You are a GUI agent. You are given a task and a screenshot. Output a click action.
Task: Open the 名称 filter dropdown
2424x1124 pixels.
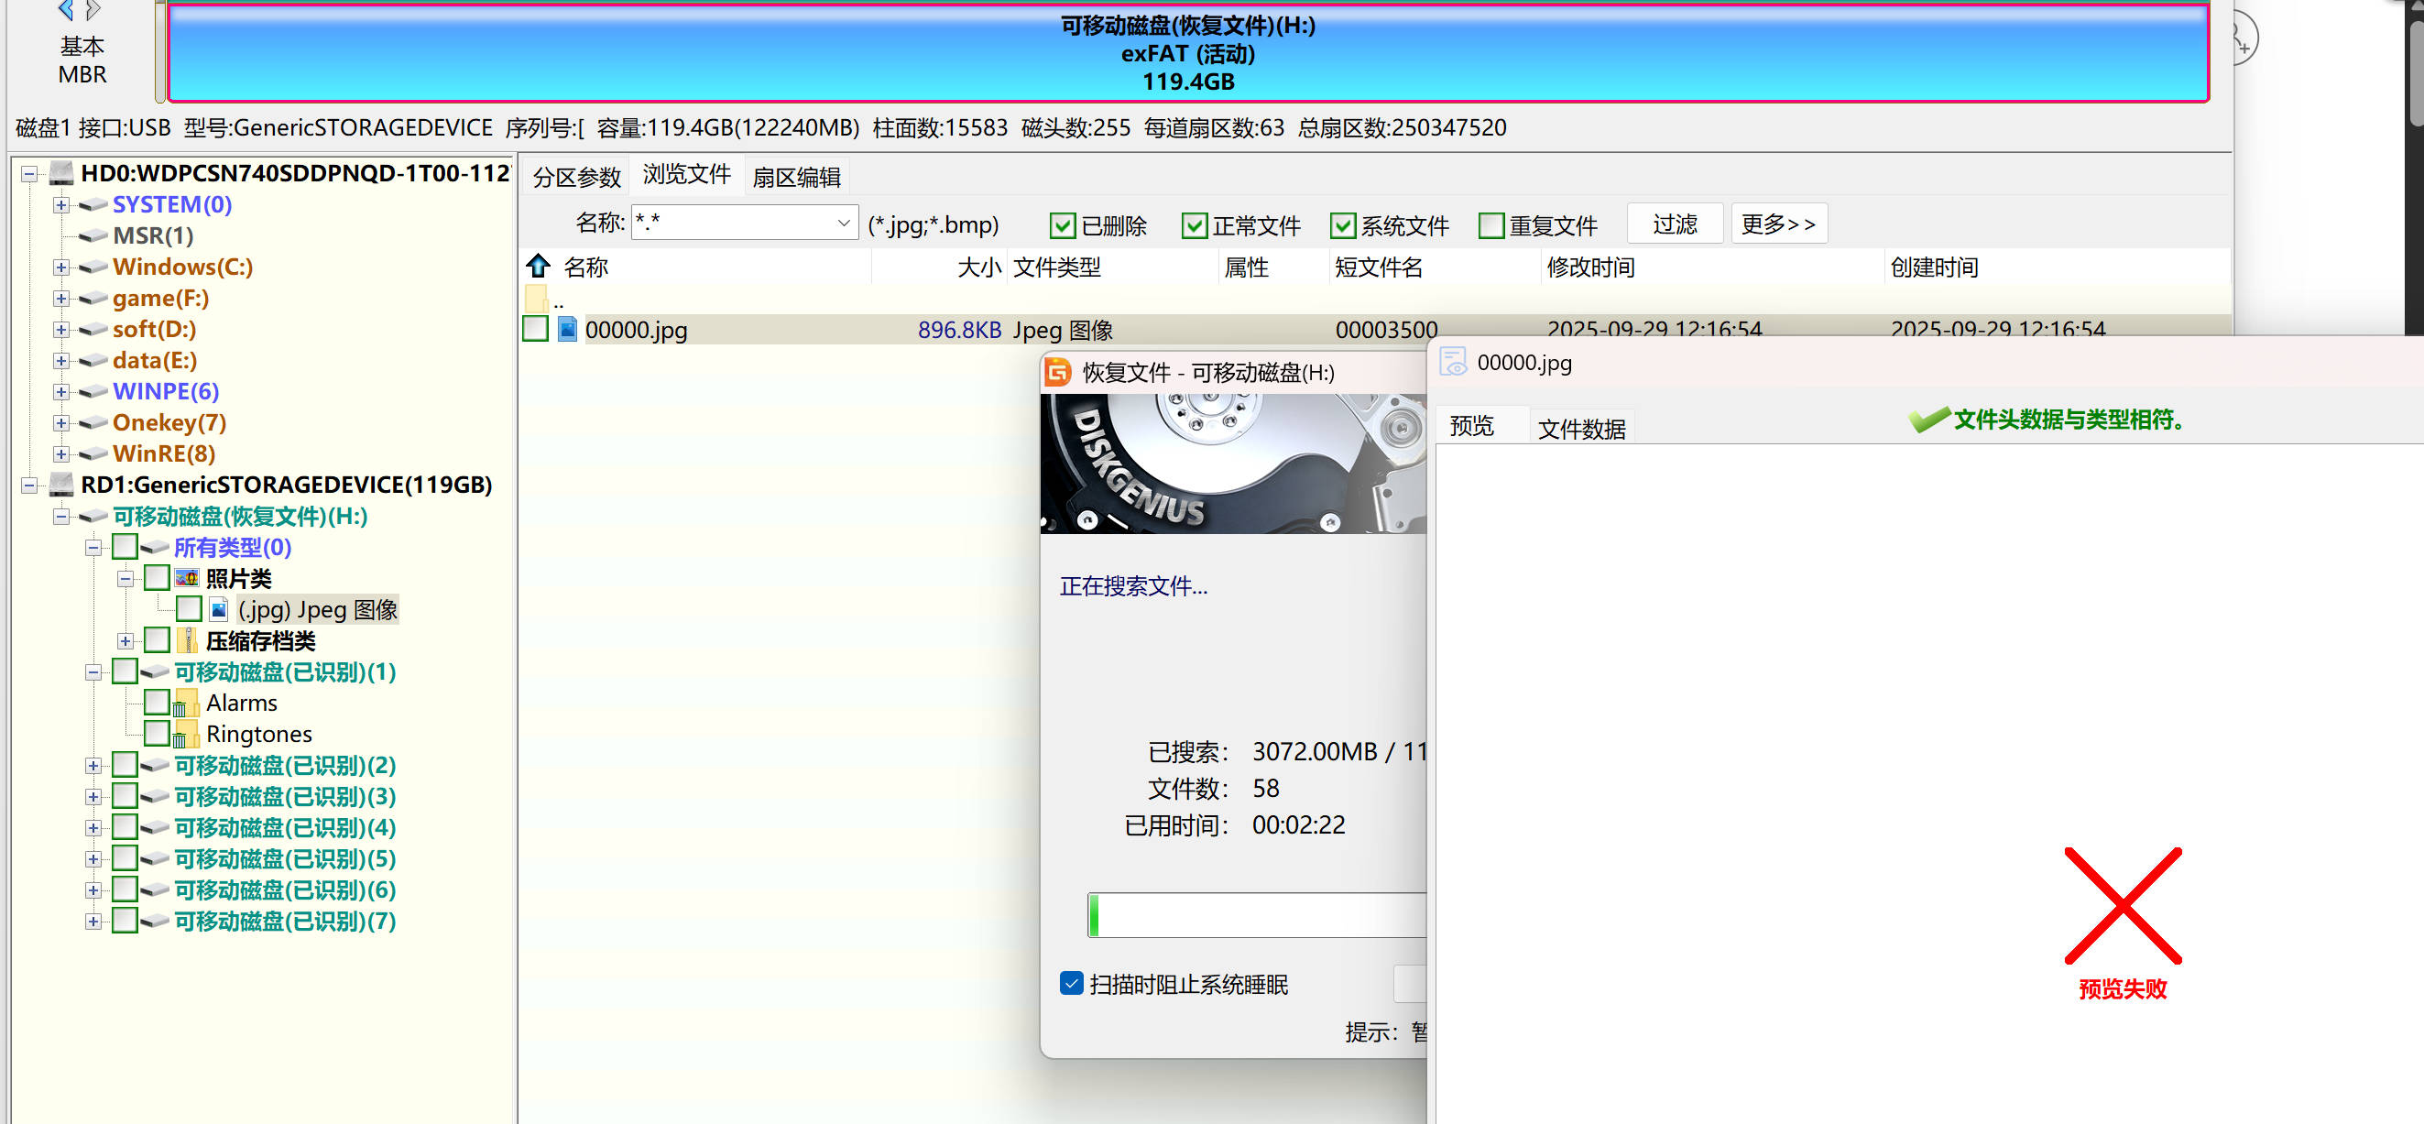point(843,224)
